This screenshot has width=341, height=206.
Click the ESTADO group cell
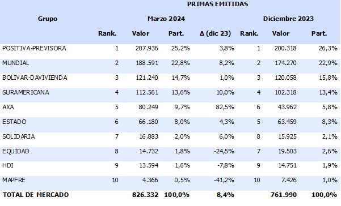coord(14,122)
